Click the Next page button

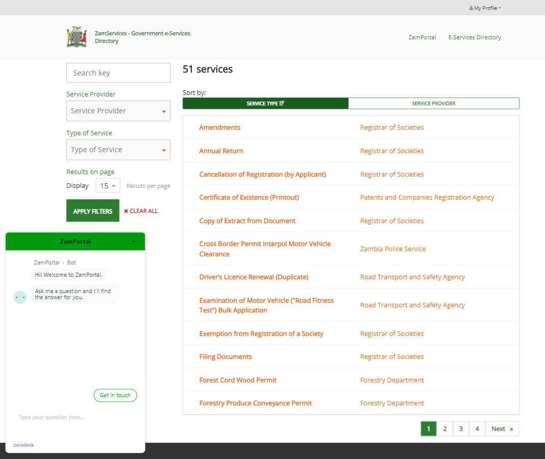tap(502, 429)
